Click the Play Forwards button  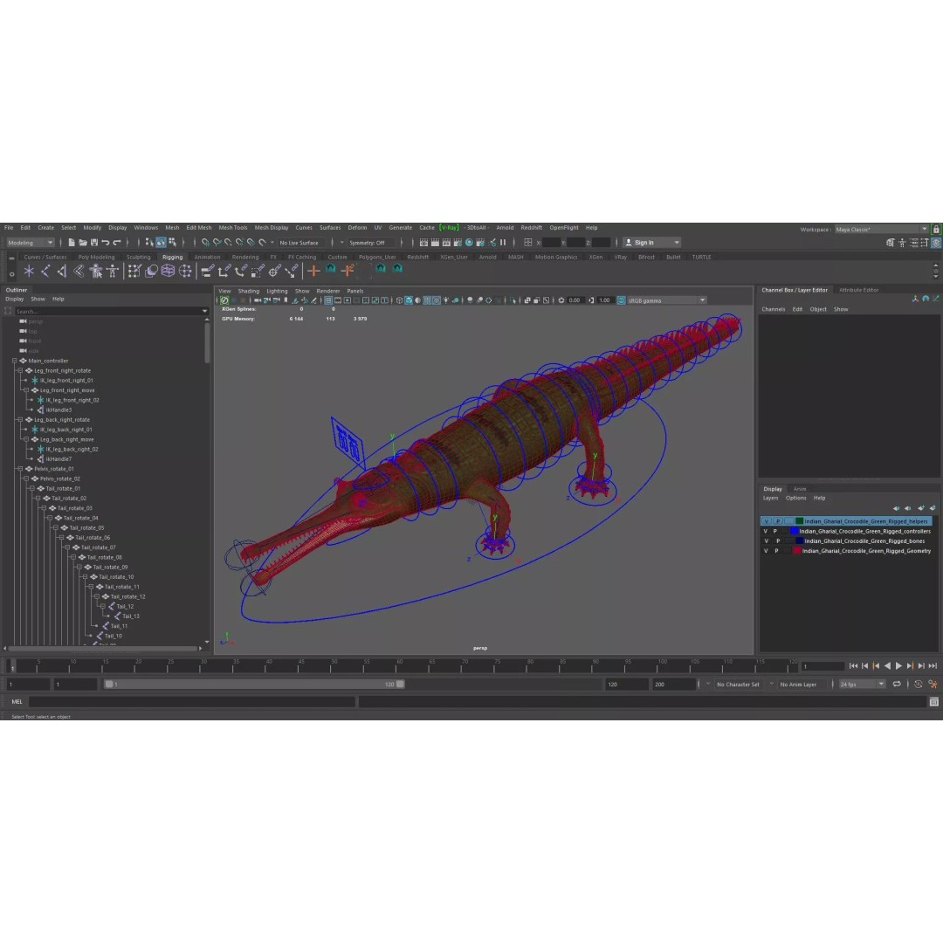898,665
